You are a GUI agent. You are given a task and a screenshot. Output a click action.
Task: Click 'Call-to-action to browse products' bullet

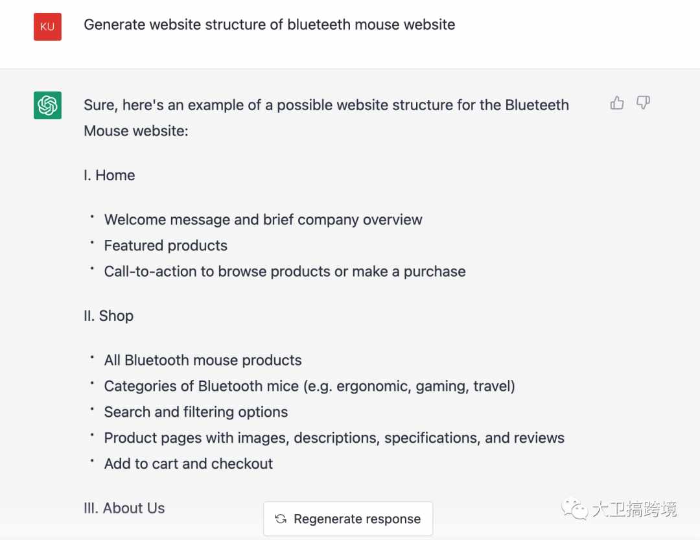pos(285,272)
